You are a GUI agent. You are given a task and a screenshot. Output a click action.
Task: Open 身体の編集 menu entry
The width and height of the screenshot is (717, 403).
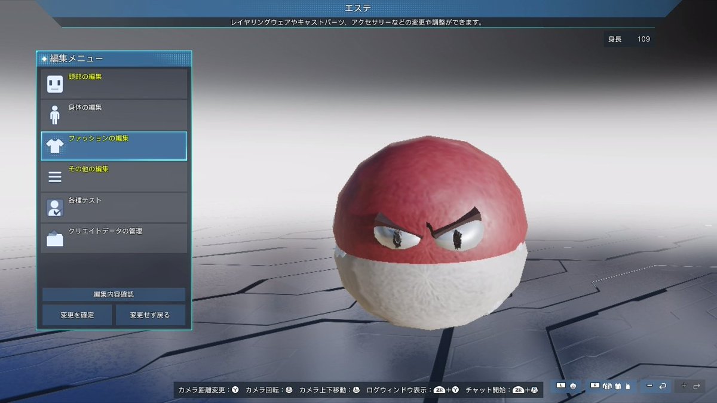point(114,115)
